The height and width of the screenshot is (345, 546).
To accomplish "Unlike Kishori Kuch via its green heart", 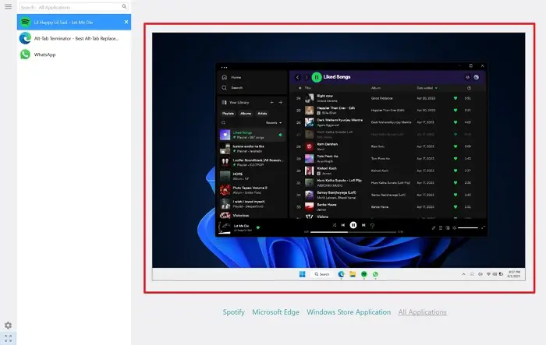I will click(x=455, y=171).
